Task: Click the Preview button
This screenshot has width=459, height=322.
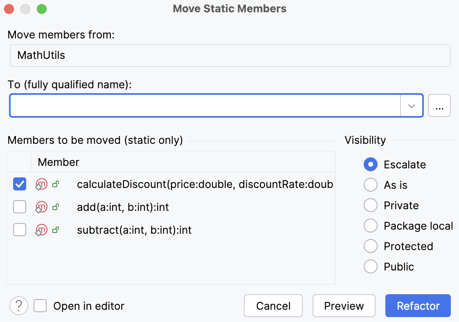Action: tap(344, 306)
